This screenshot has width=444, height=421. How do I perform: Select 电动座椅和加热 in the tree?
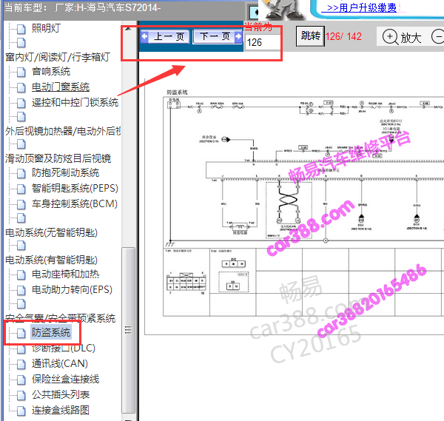click(65, 274)
